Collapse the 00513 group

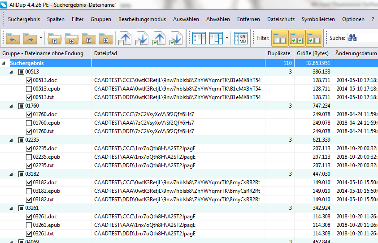point(11,72)
